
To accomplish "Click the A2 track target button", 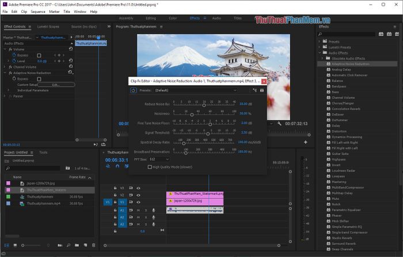I will (x=122, y=217).
